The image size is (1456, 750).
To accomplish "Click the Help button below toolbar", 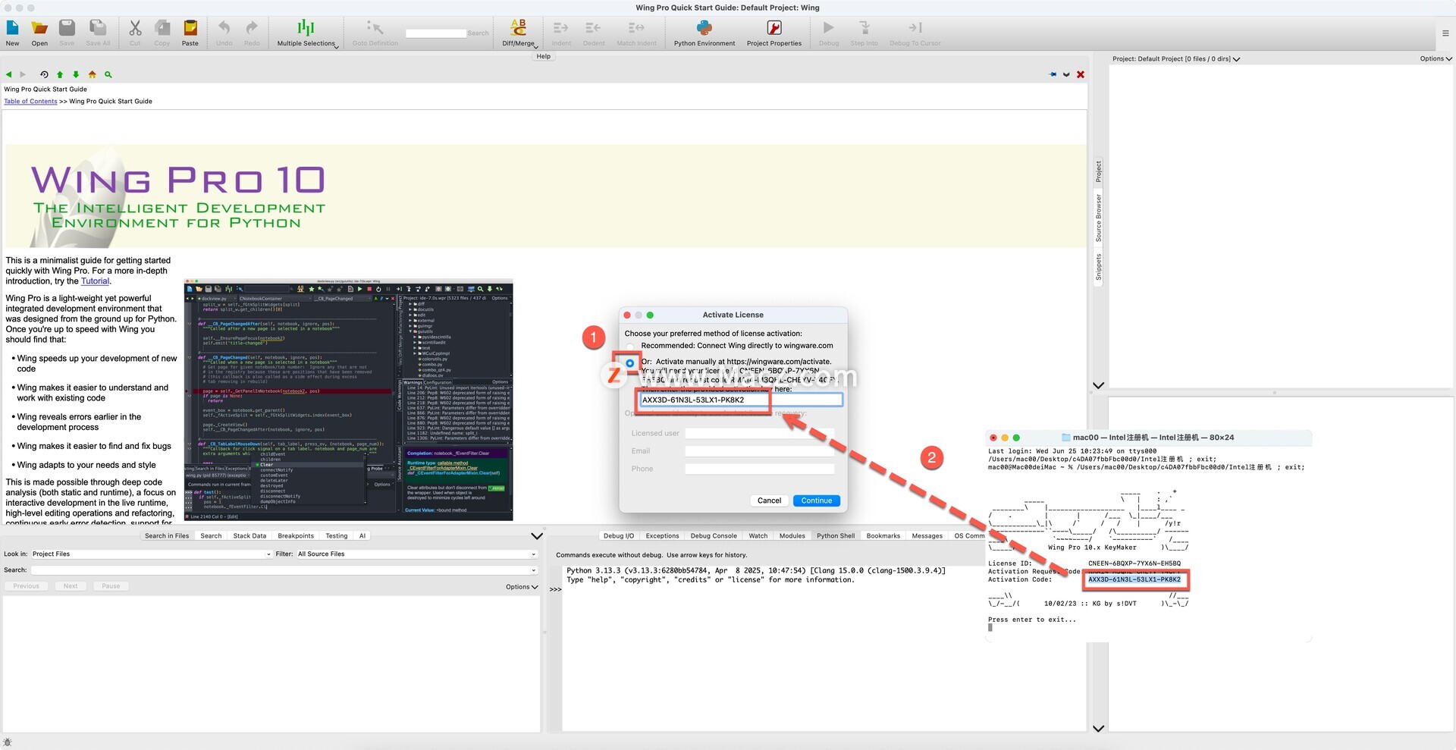I will coord(544,56).
